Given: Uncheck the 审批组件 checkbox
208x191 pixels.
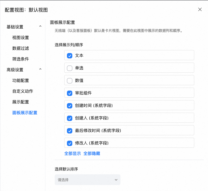Looking at the screenshot, I should 70,93.
